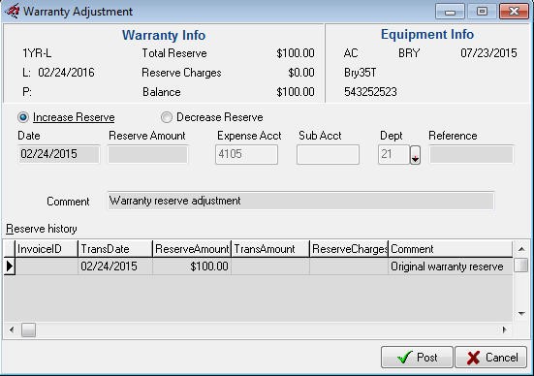Click the Bry35T model text
This screenshot has height=376, width=534.
(361, 73)
